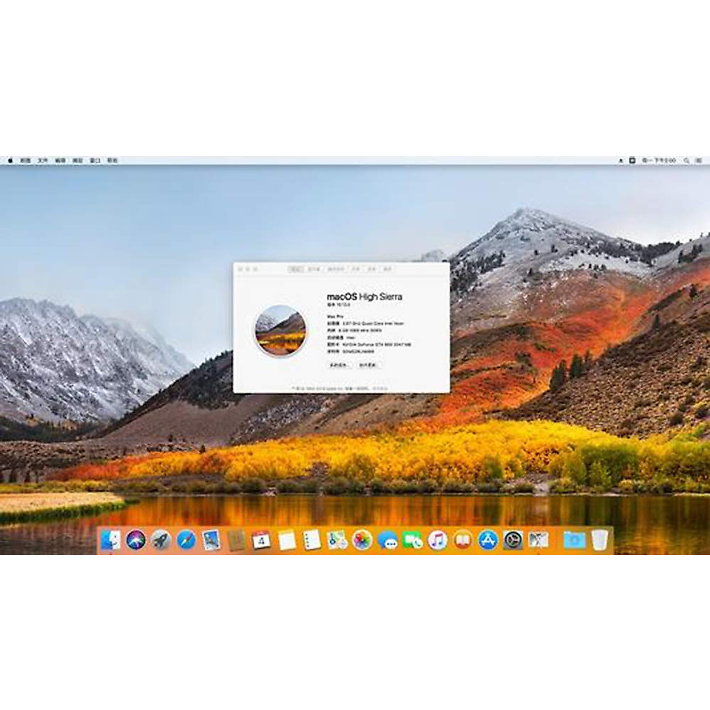Viewport: 710px width, 710px height.
Task: Launch Siri from the dock
Action: 135,540
